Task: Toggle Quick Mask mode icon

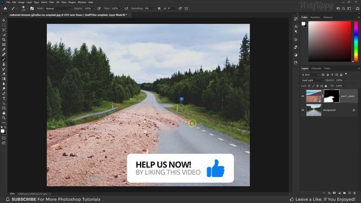Action: coord(4,138)
